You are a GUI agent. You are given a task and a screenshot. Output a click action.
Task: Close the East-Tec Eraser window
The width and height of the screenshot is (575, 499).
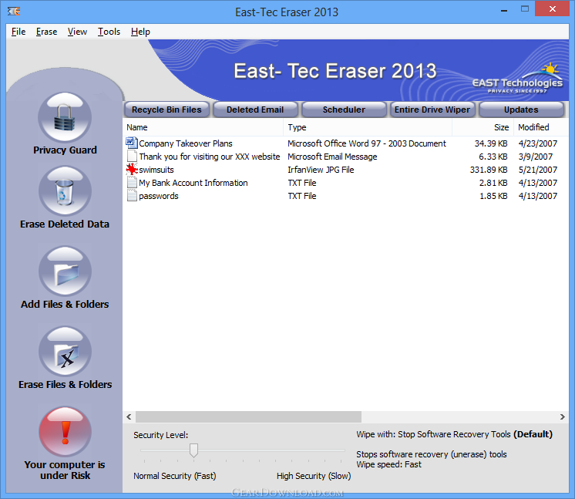click(x=553, y=9)
